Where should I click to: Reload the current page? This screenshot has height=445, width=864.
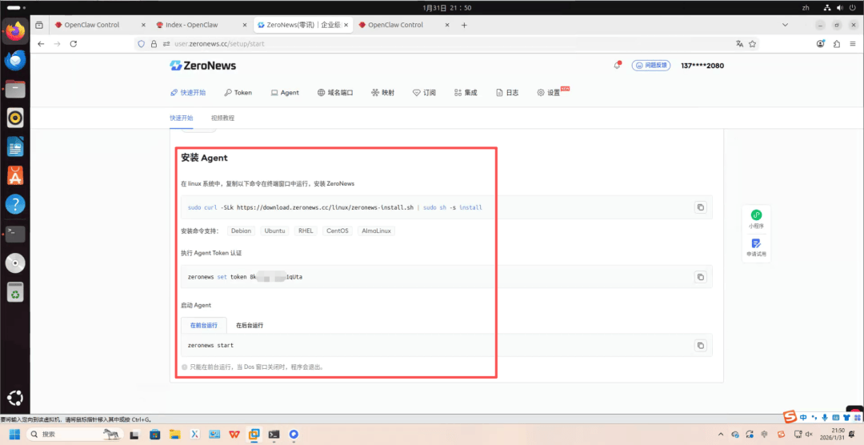click(73, 43)
